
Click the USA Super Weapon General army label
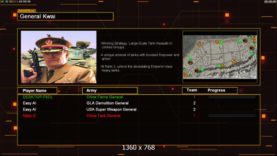111,109
